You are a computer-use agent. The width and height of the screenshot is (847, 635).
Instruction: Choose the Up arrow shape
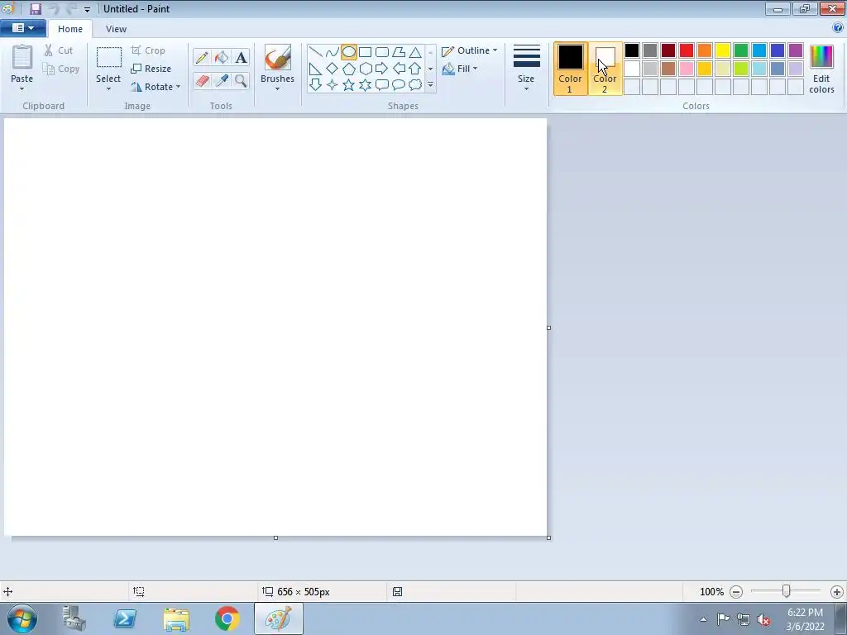[415, 69]
